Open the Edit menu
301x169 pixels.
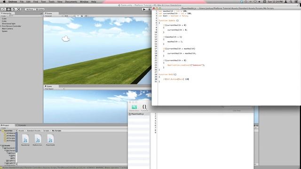(x=28, y=1)
